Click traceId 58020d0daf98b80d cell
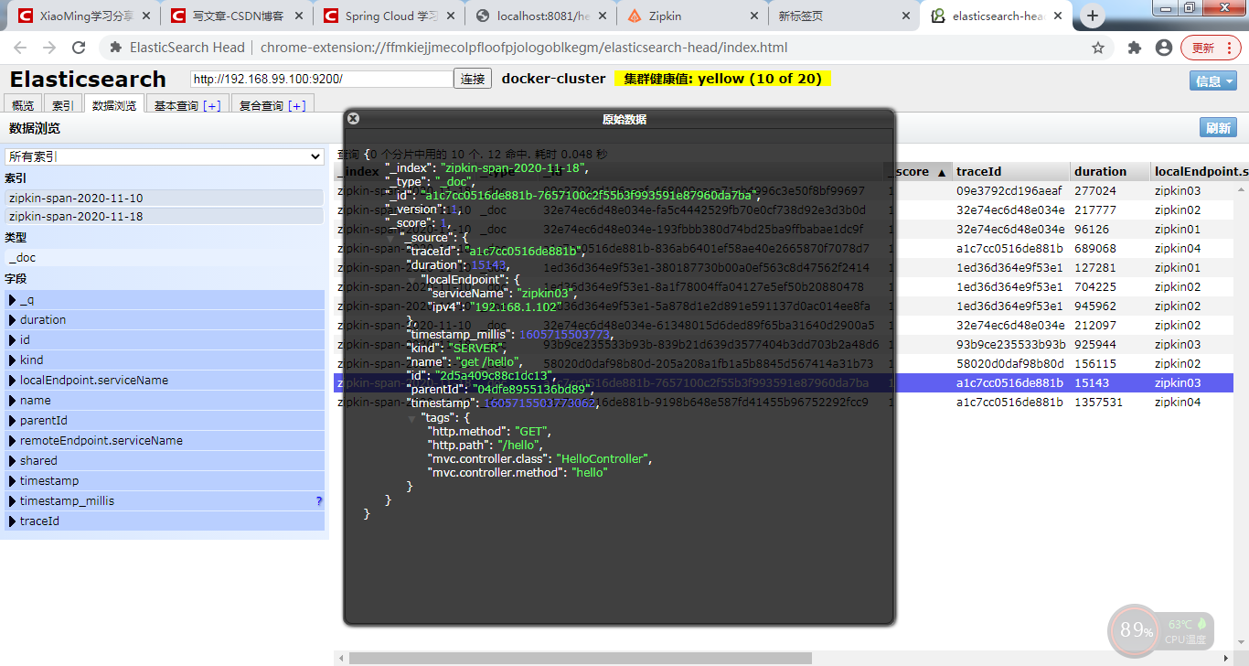The width and height of the screenshot is (1249, 666). point(1010,364)
